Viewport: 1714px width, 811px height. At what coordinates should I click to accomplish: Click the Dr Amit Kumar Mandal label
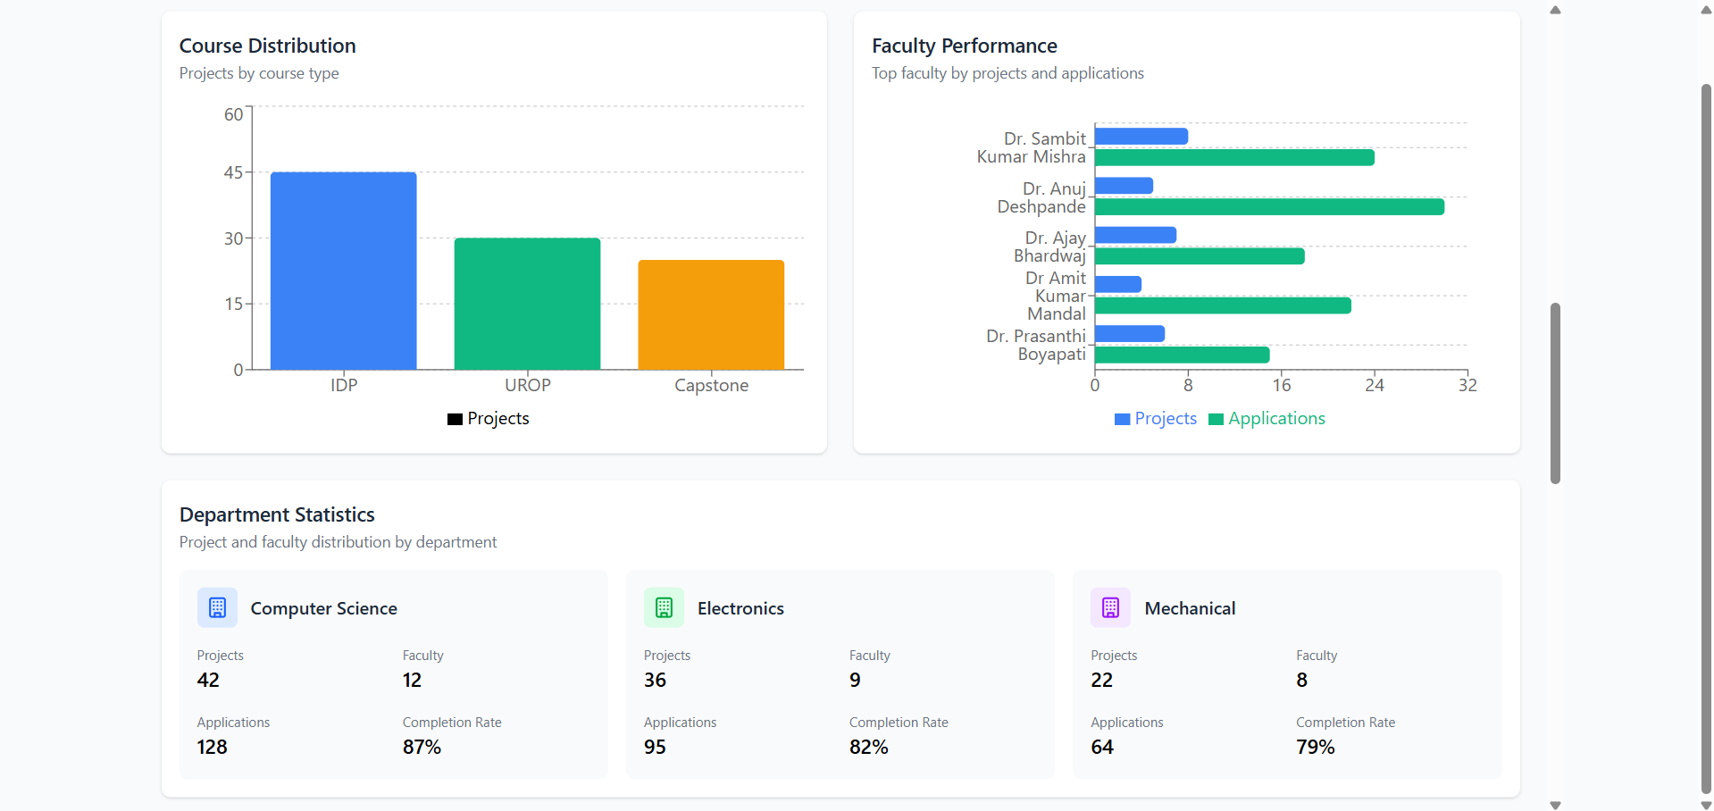coord(1056,296)
